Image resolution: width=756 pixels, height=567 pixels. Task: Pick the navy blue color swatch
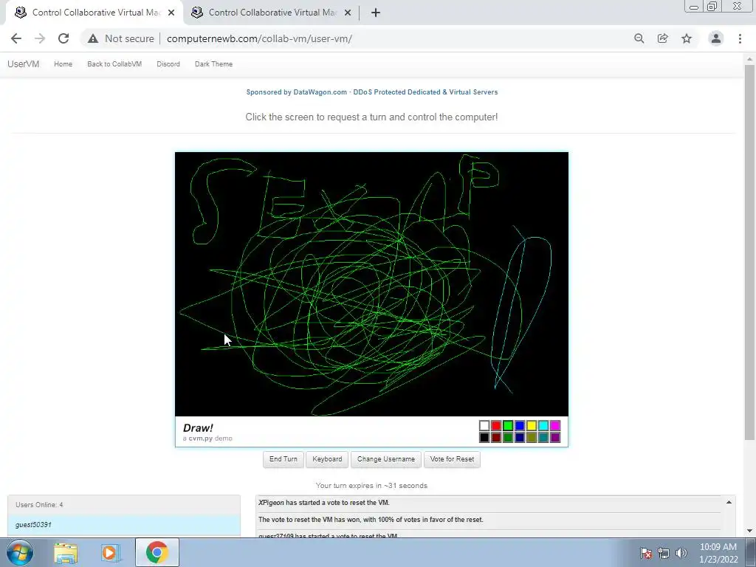520,437
